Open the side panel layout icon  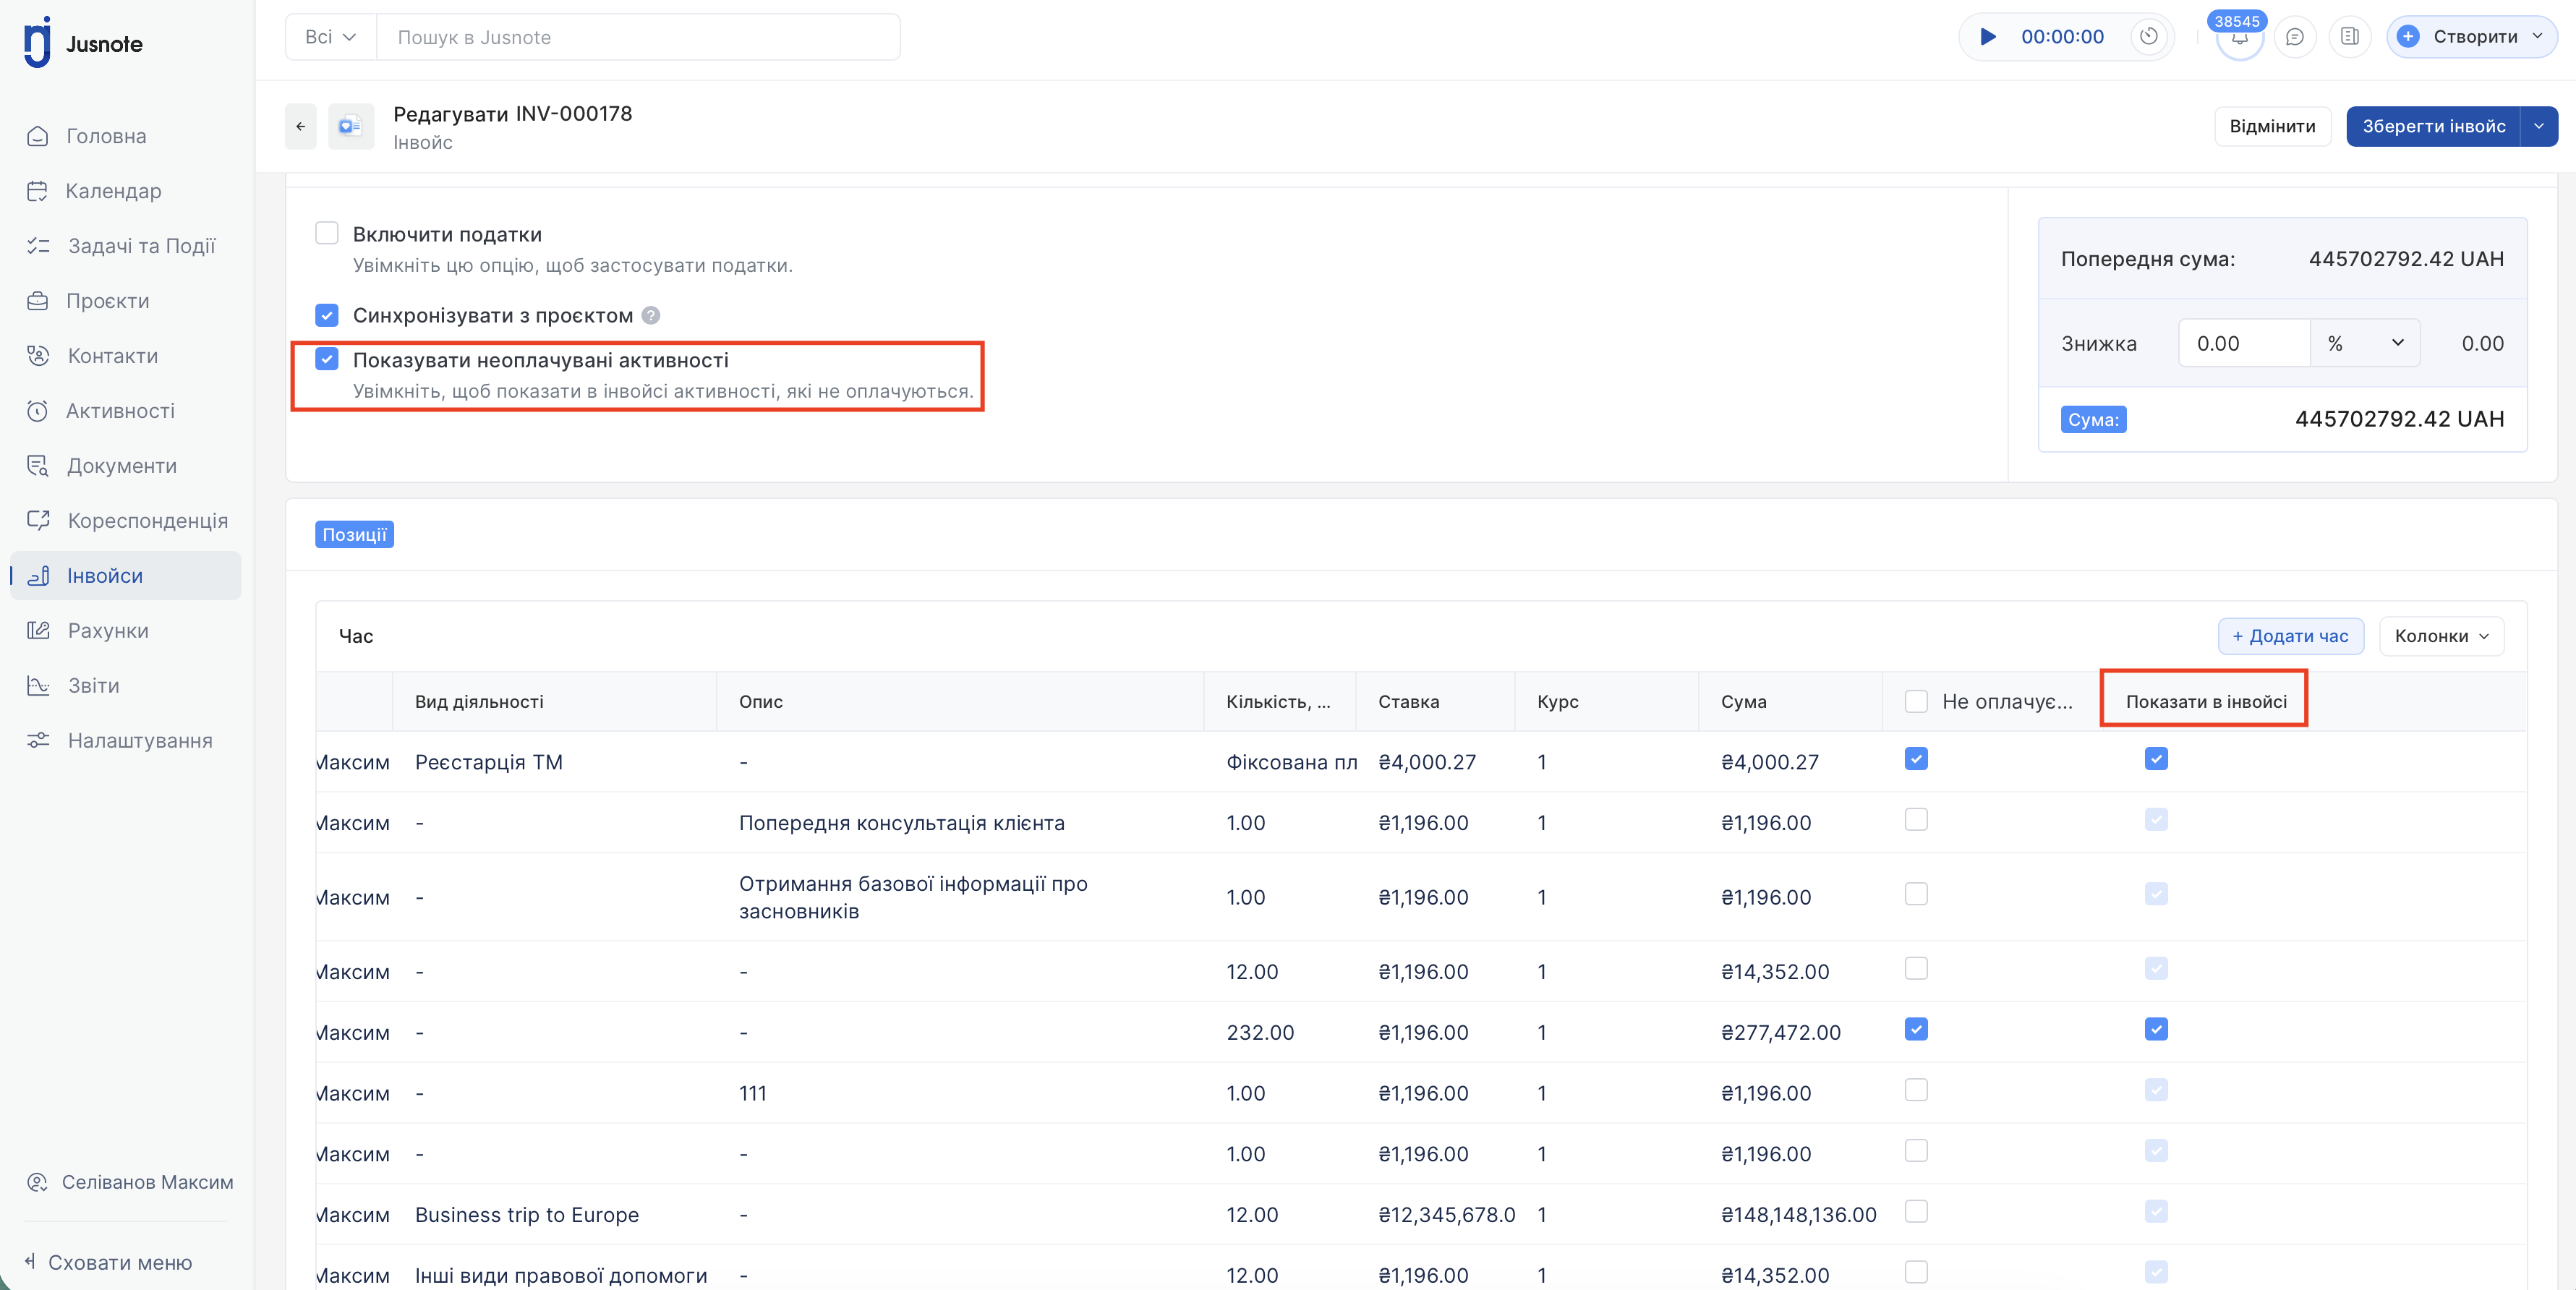2349,37
